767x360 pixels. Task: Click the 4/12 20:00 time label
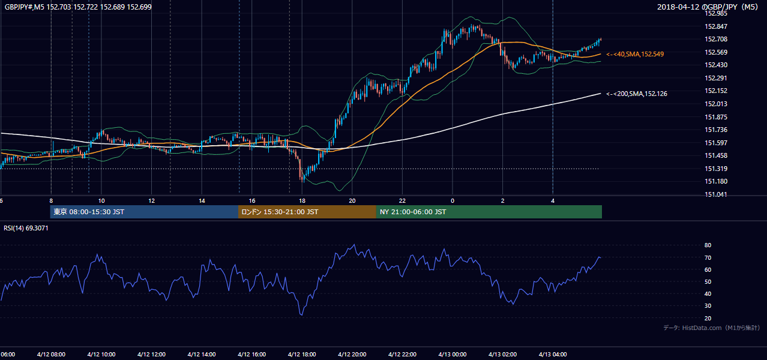point(352,355)
